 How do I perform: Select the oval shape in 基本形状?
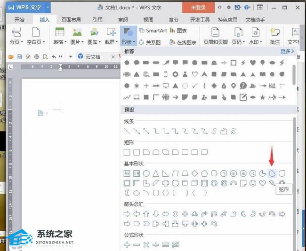click(146, 173)
